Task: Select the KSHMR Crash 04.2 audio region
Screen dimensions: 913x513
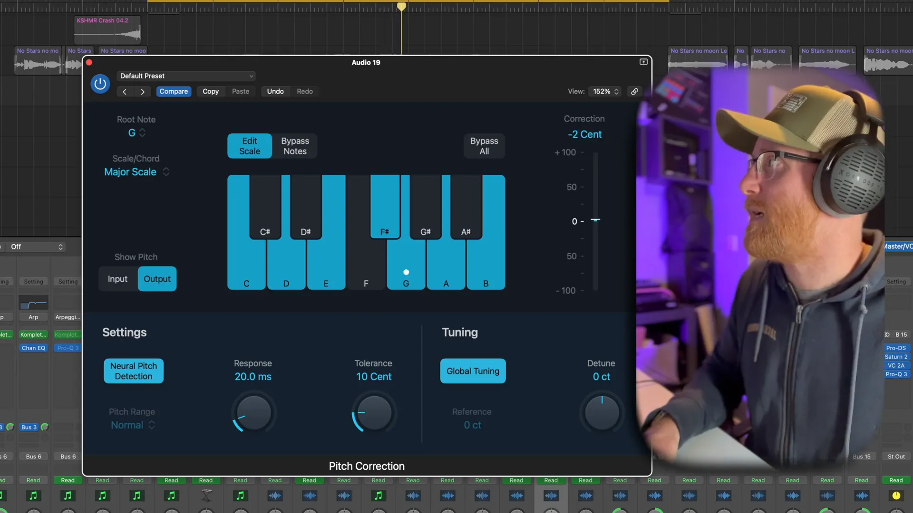Action: [x=107, y=30]
